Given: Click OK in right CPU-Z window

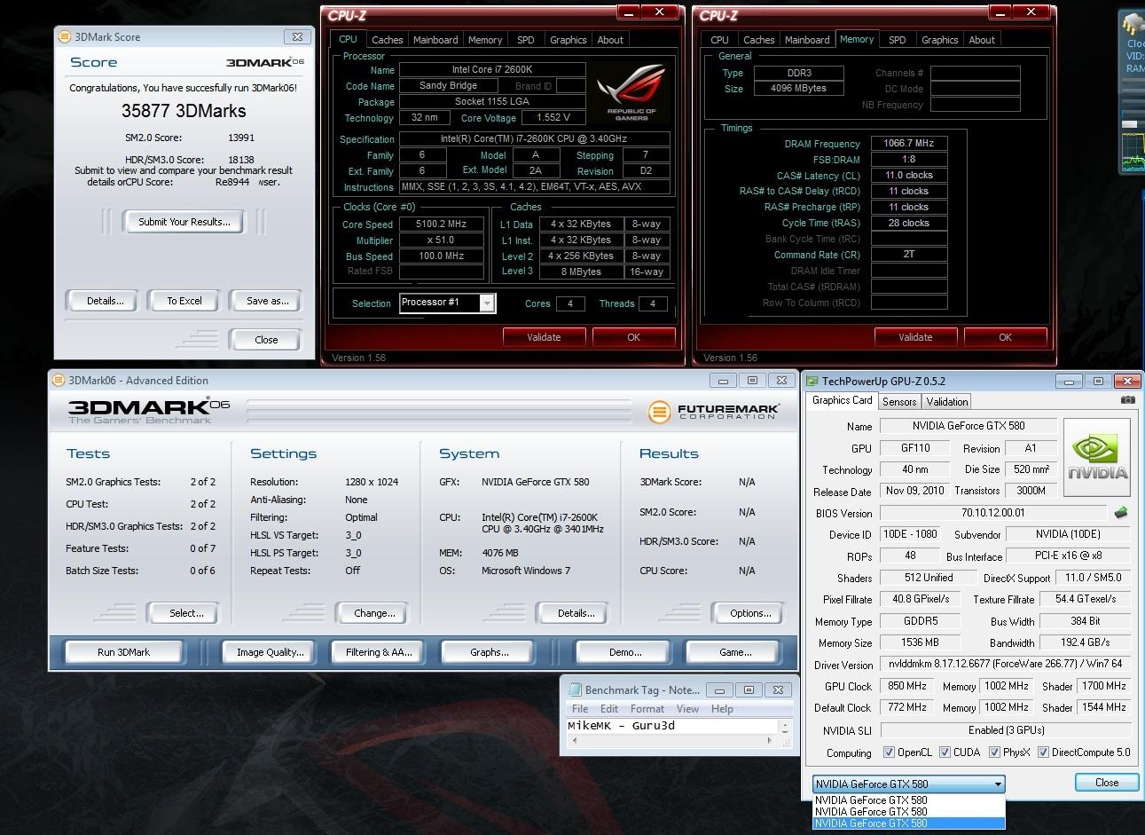Looking at the screenshot, I should [x=1005, y=337].
